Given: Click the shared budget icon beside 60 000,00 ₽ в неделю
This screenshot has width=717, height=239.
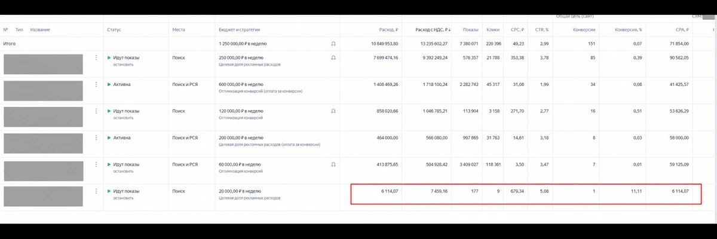Looking at the screenshot, I should [x=333, y=164].
